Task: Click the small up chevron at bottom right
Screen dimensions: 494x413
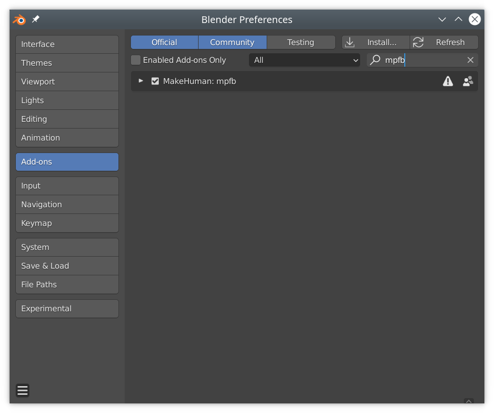Action: click(469, 401)
